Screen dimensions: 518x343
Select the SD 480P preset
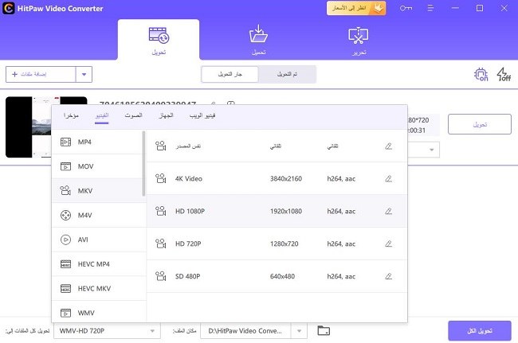277,276
